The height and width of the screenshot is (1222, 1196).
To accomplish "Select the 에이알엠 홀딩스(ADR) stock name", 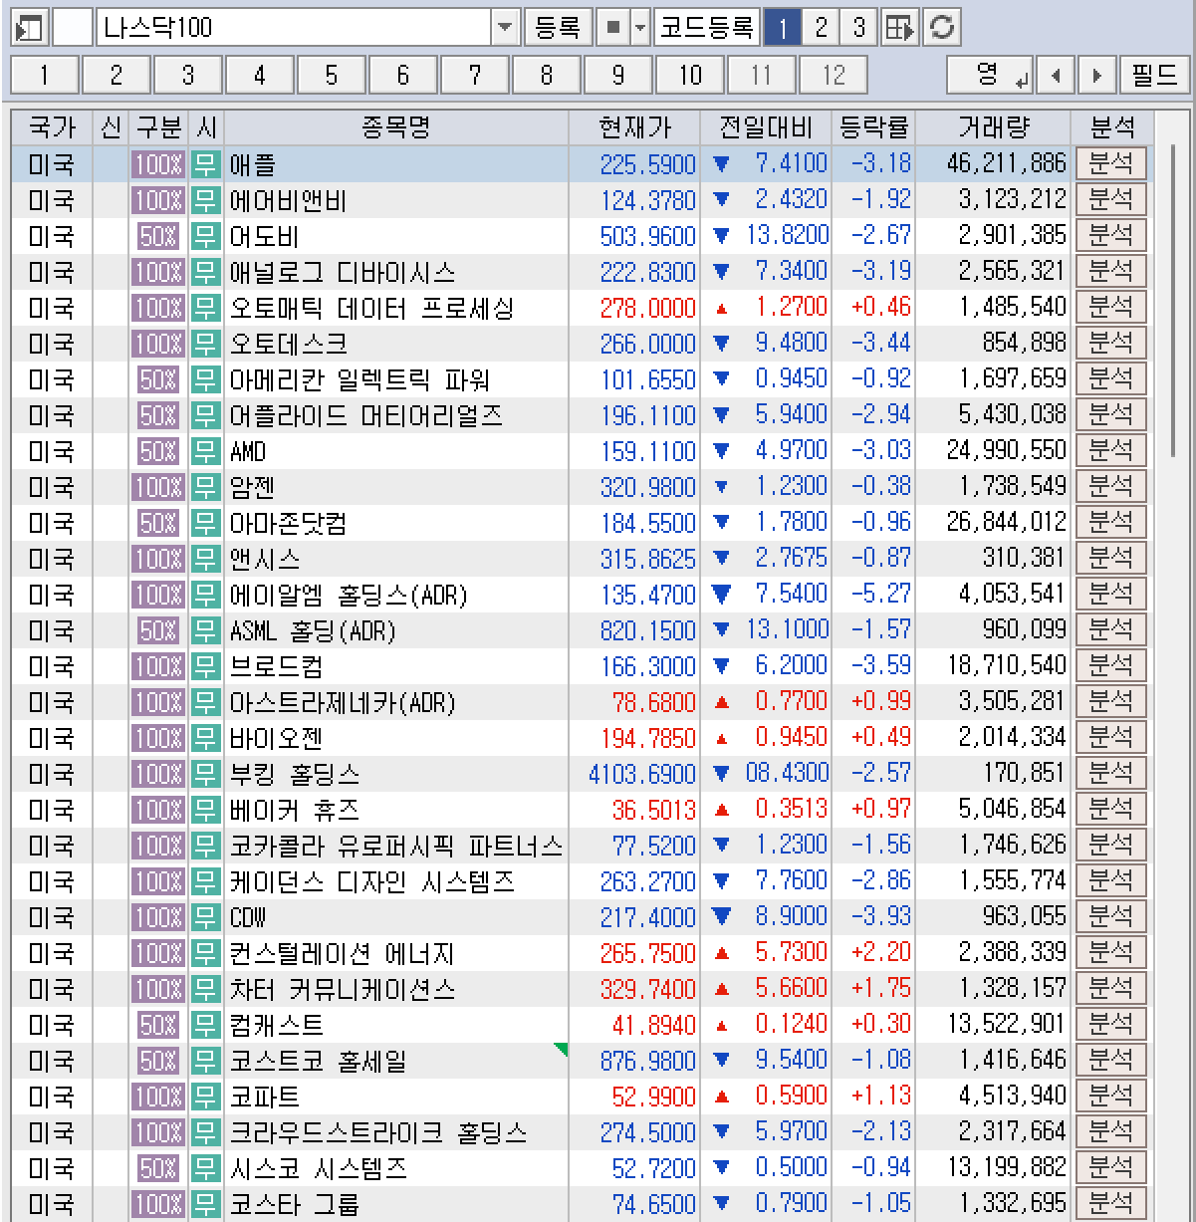I will click(349, 595).
